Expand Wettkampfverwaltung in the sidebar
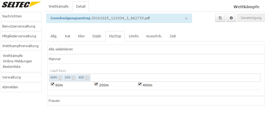Image resolution: width=267 pixels, height=118 pixels. 21,46
